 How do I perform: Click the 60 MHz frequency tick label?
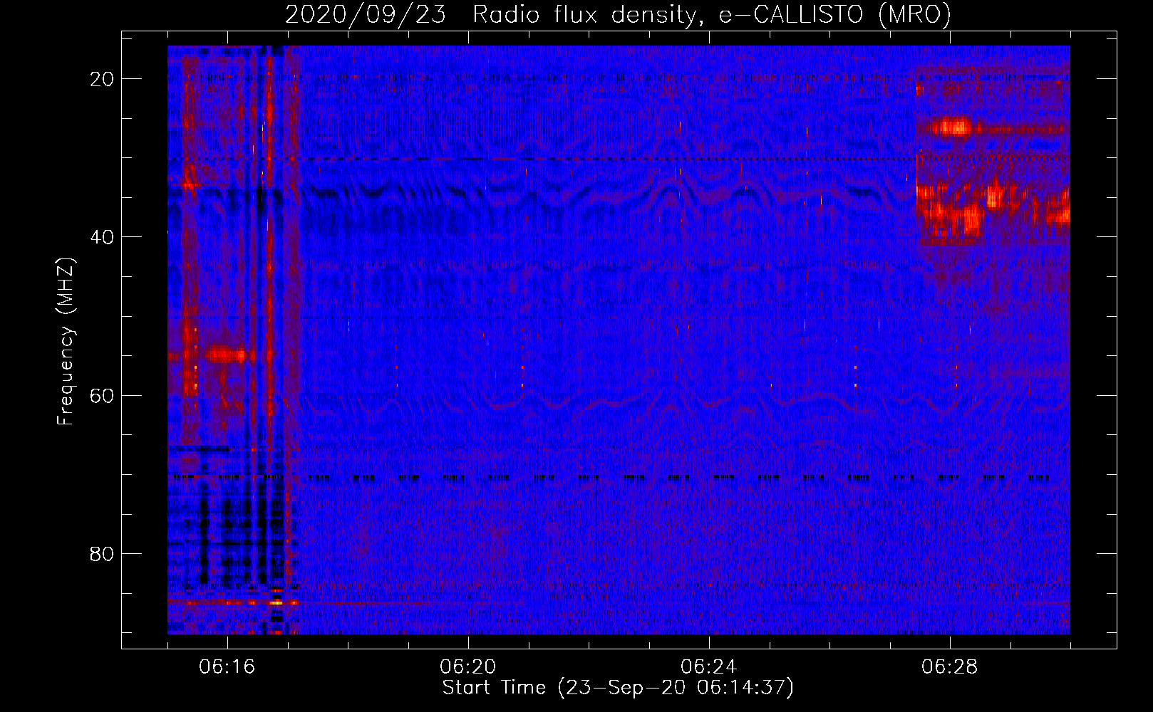coord(102,395)
